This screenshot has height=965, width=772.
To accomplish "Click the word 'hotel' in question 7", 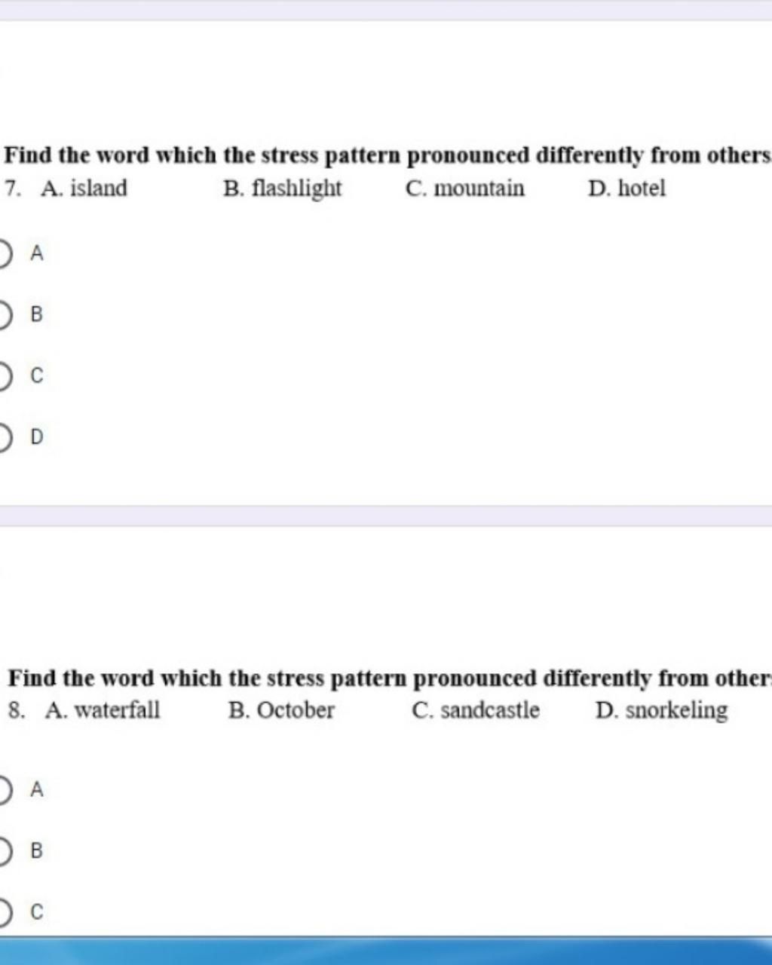I will click(x=642, y=188).
